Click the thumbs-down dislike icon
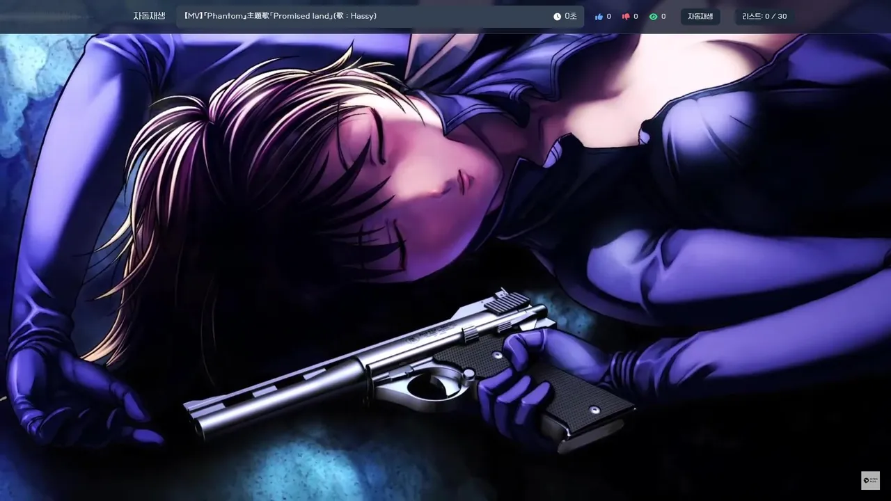The image size is (891, 501). click(625, 17)
